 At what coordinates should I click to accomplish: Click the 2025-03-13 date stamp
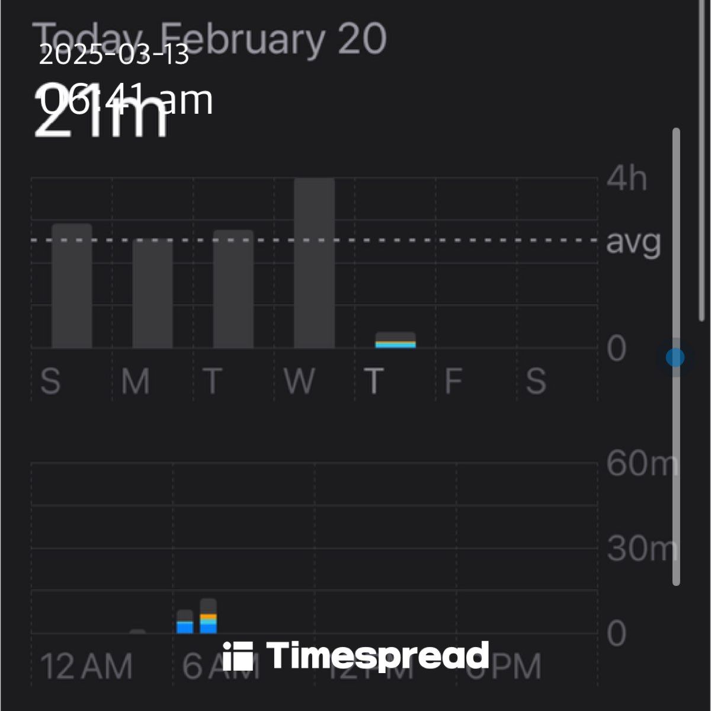click(114, 55)
